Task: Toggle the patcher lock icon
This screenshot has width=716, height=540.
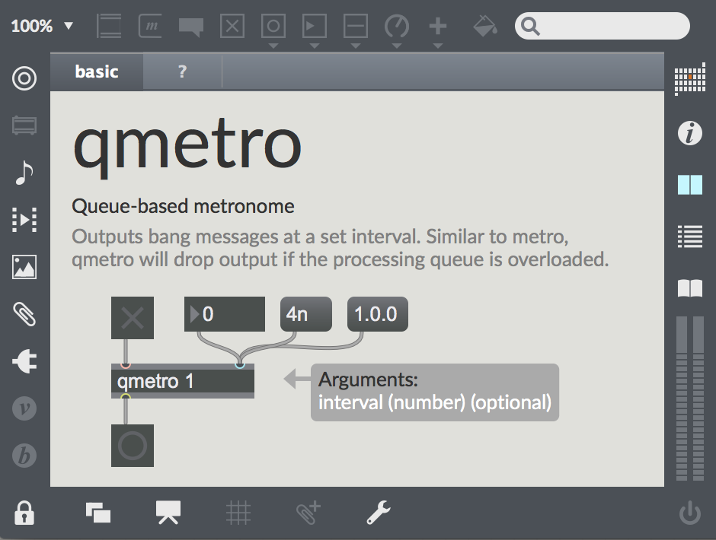Action: click(24, 513)
